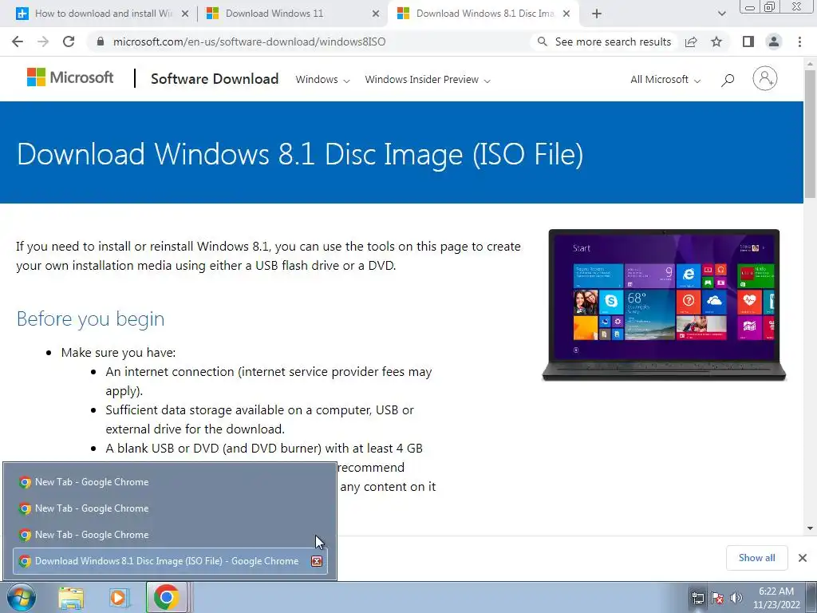Open the Windows Media Player taskbar icon
This screenshot has height=613, width=817.
click(119, 597)
